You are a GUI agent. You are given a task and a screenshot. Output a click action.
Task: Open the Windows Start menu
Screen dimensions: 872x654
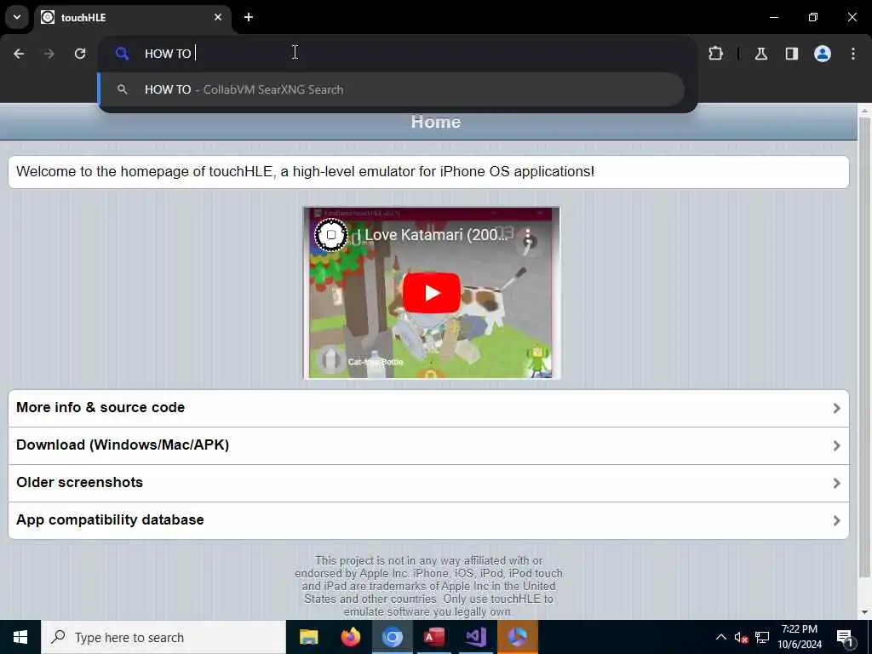[x=20, y=637]
